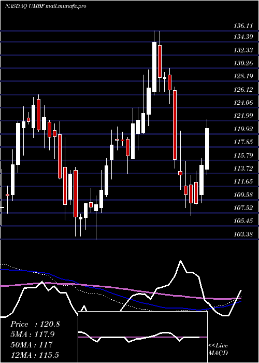The height and width of the screenshot is (363, 259).
Task: Click the 130.26 price axis label
Action: [x=243, y=63]
